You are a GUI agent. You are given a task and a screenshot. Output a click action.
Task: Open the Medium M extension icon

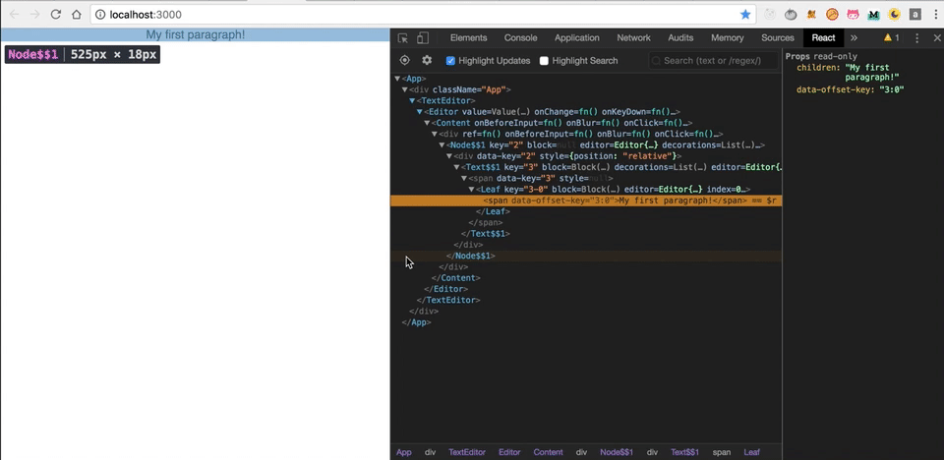[x=873, y=15]
